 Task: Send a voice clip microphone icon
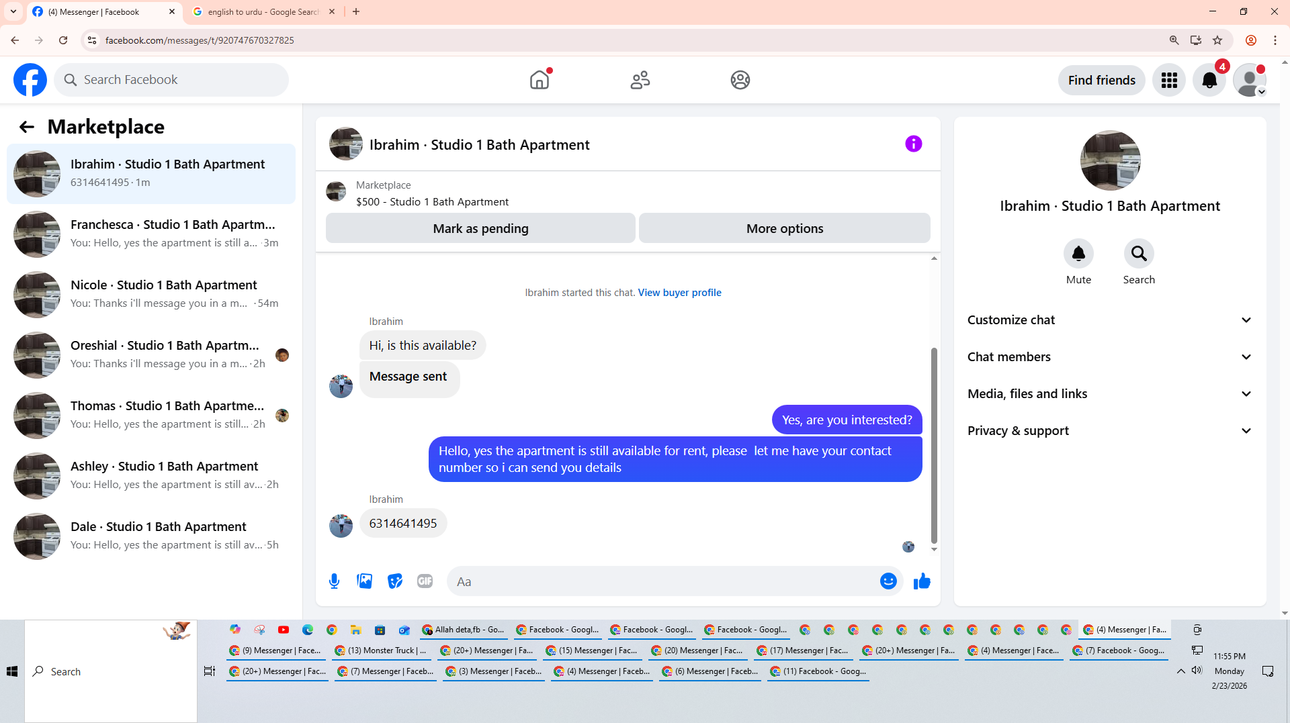334,581
